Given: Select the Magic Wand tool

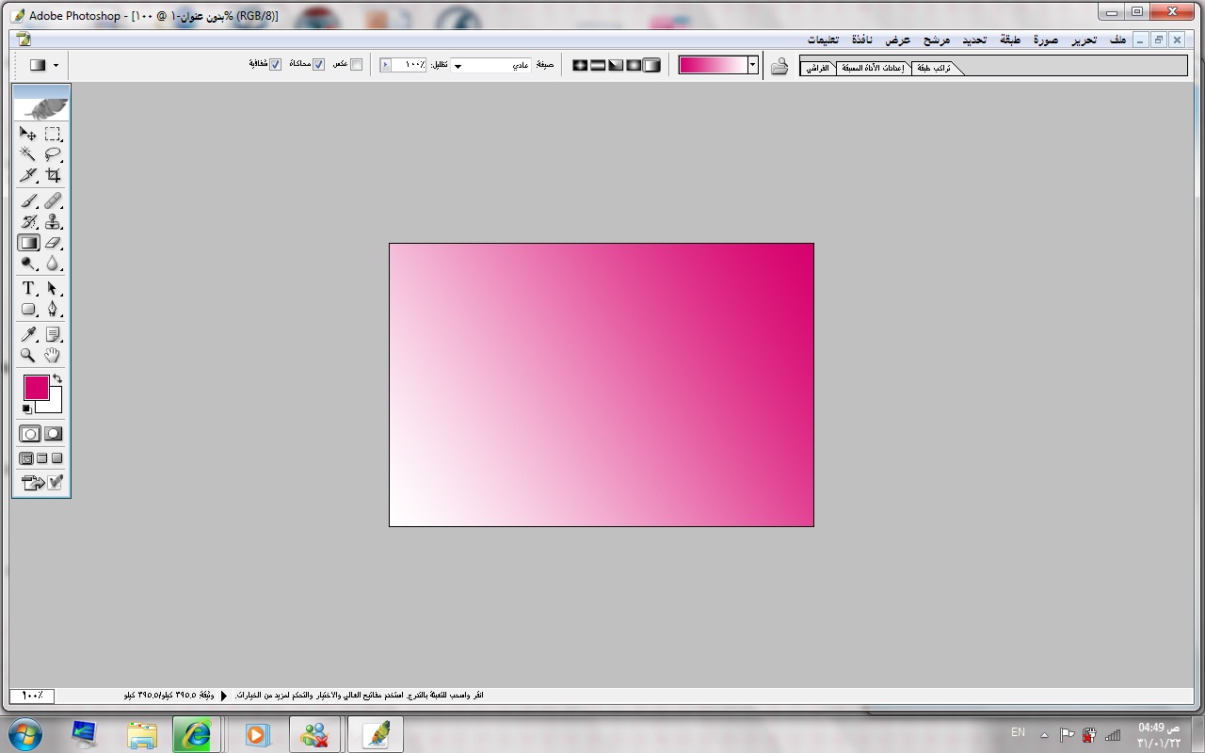Looking at the screenshot, I should click(x=28, y=154).
